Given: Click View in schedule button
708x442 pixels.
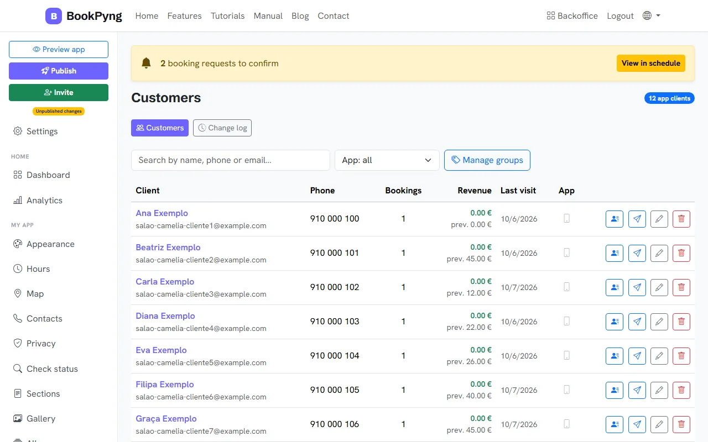Looking at the screenshot, I should [x=651, y=63].
